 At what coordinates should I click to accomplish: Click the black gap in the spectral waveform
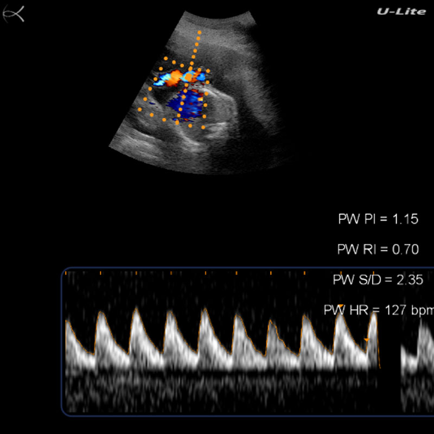click(390, 347)
